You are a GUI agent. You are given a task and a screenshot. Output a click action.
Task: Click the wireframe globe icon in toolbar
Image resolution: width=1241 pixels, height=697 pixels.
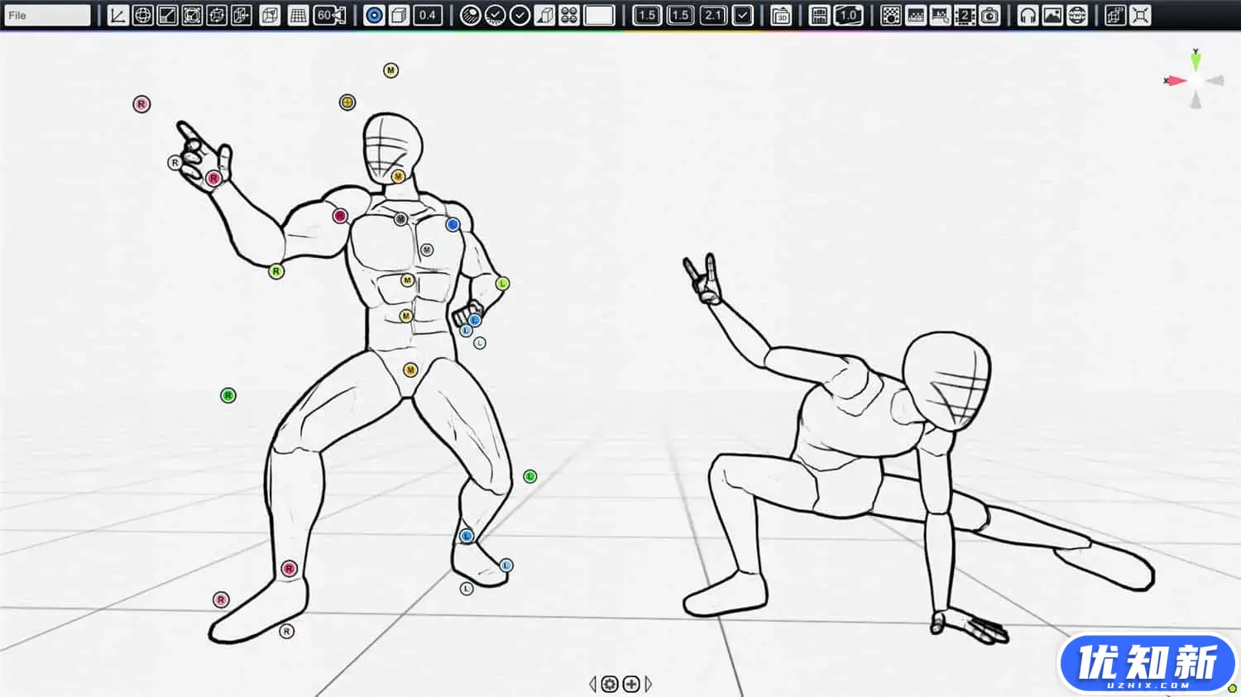pos(142,15)
